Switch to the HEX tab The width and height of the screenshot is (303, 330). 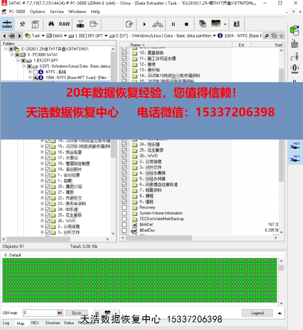35,323
